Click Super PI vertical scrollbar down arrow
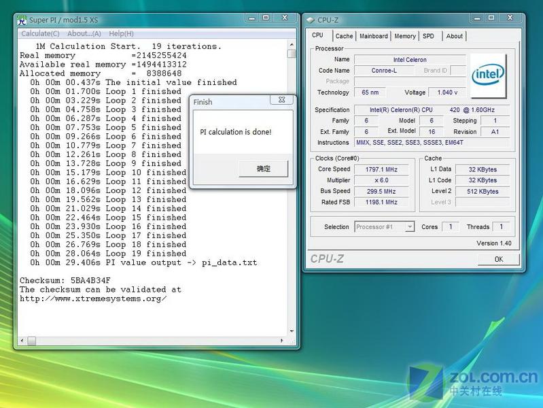Screen dimensions: 543x408 click(292, 331)
